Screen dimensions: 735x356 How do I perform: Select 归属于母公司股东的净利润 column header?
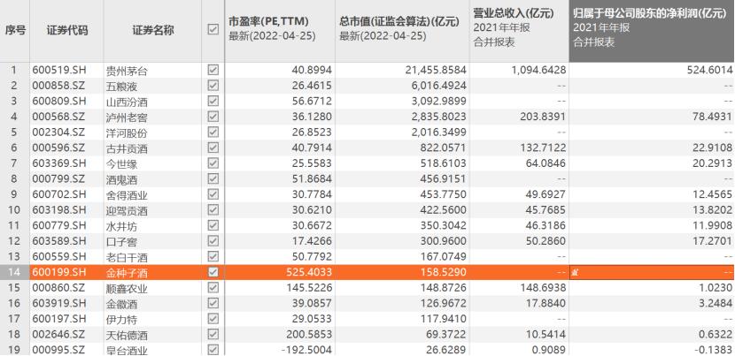[x=652, y=31]
